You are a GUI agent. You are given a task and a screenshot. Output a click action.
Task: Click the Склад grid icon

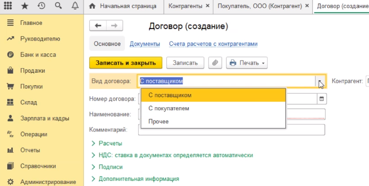tap(10, 102)
